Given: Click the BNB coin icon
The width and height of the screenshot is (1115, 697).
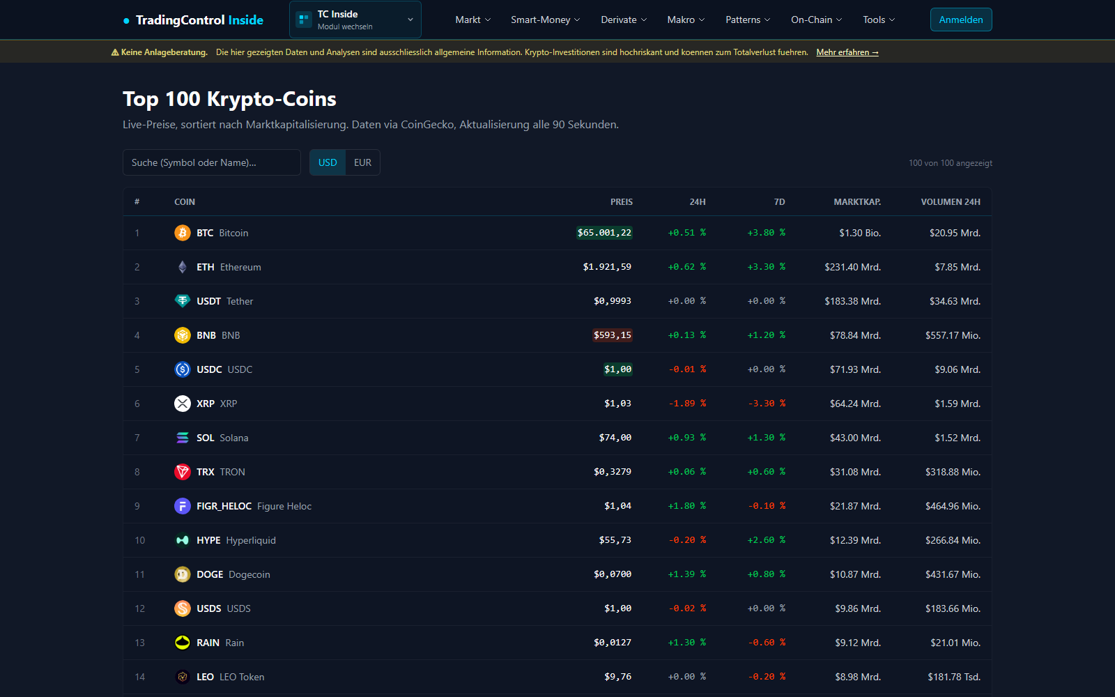Looking at the screenshot, I should (x=183, y=335).
